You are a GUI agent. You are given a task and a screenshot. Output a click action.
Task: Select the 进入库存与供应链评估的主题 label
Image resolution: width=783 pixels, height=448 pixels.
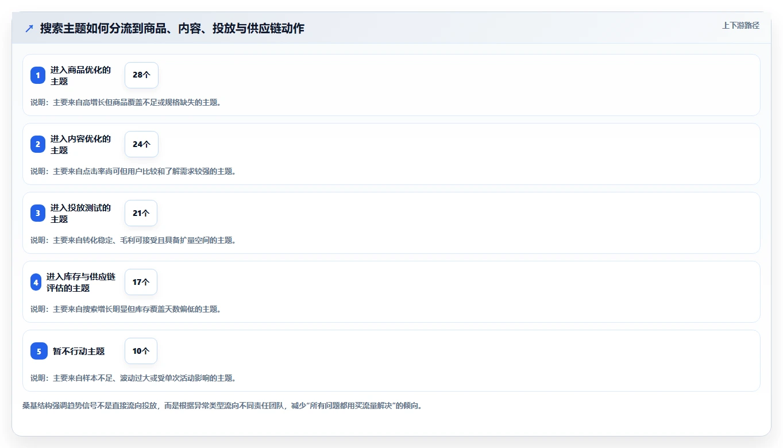click(81, 282)
